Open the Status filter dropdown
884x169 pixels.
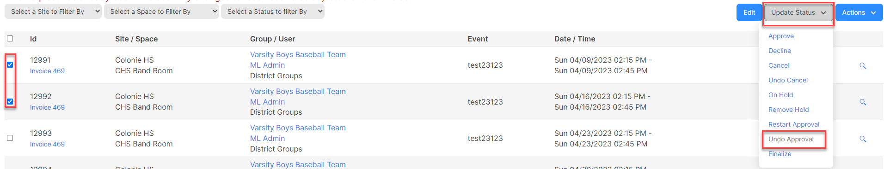(273, 12)
